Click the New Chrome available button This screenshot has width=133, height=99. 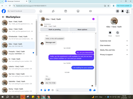124,6
